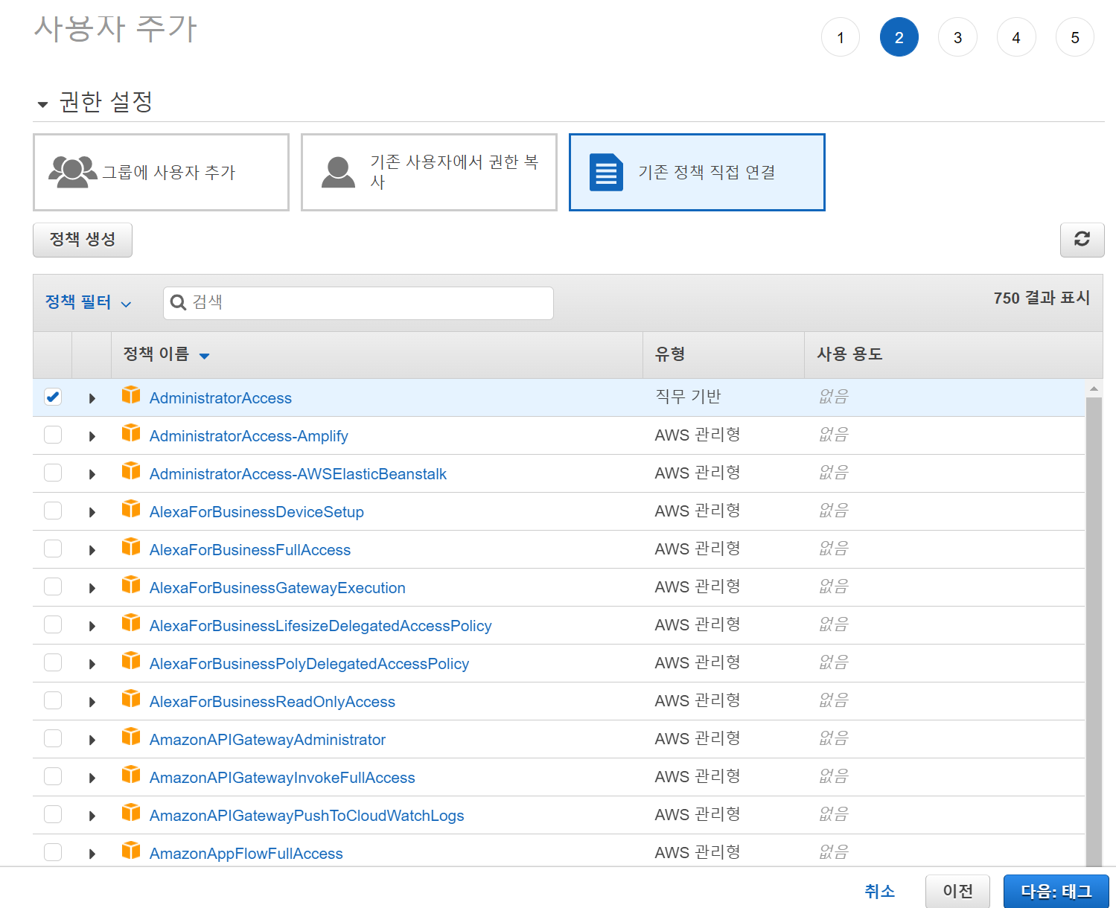Collapse the 권한 설정 section
The width and height of the screenshot is (1116, 908).
click(43, 104)
